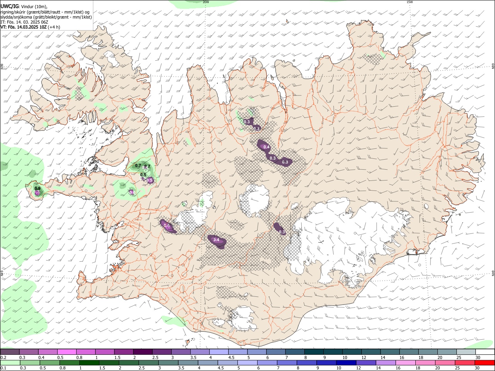The height and width of the screenshot is (371, 495).
Task: Pick the dark teal 8–9 swatch on upper scale
Action: (x=314, y=352)
